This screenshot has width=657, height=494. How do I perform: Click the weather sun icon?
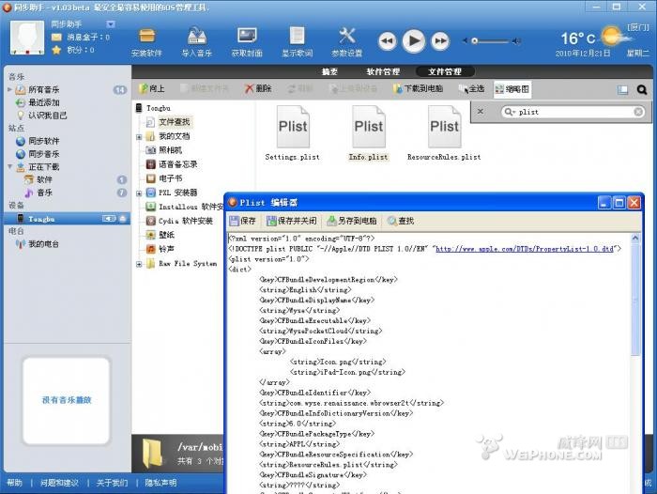[614, 36]
